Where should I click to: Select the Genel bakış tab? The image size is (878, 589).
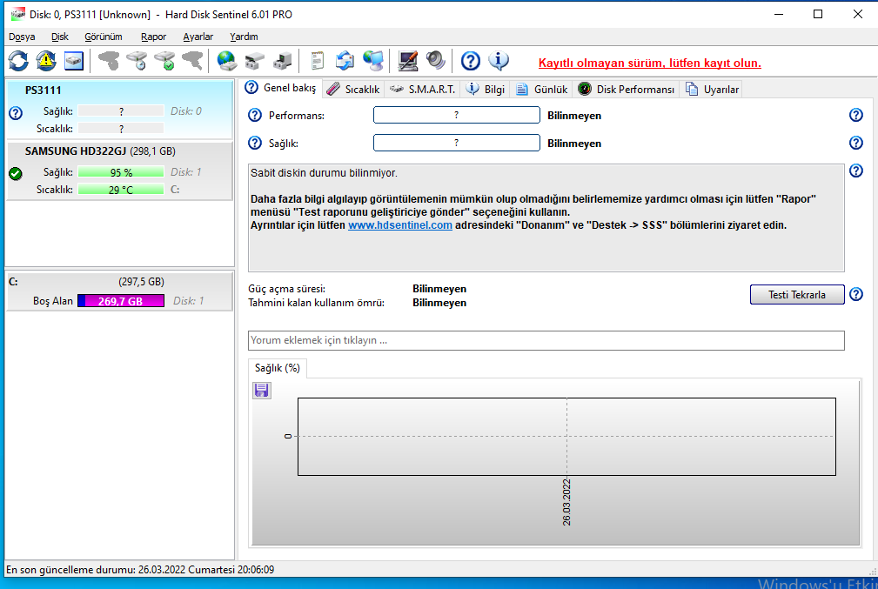(x=281, y=88)
